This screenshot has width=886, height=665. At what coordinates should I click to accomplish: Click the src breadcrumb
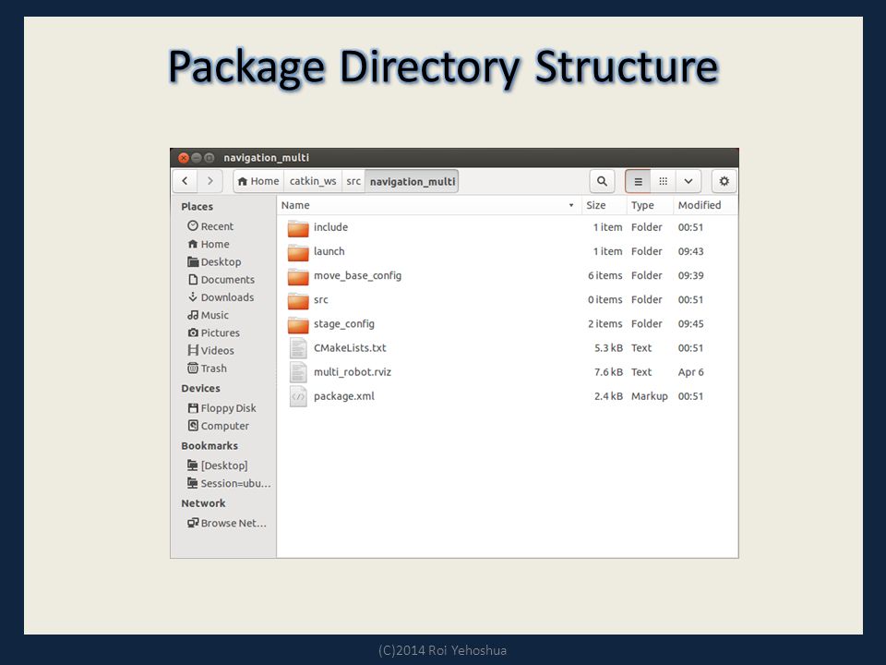tap(353, 181)
